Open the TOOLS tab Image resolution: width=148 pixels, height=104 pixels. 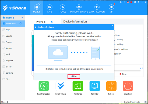[63, 9]
